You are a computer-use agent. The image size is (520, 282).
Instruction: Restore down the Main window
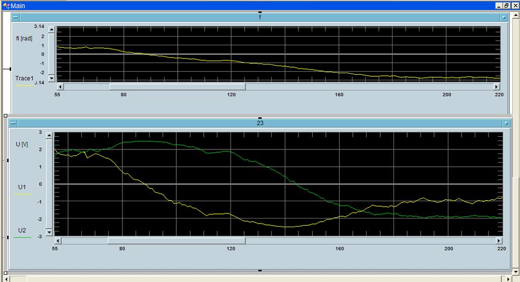507,6
